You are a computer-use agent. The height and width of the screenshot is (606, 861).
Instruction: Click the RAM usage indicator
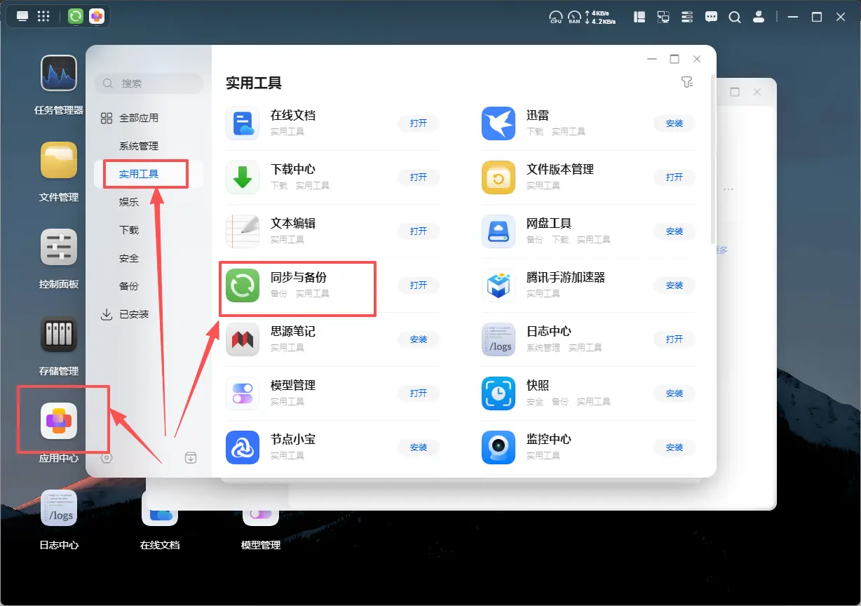pyautogui.click(x=575, y=17)
